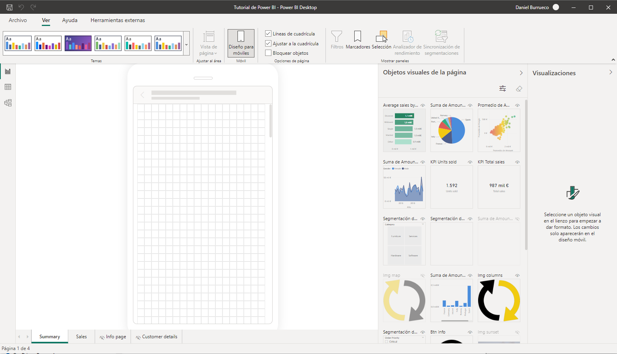Click the Save icon in the title bar
This screenshot has height=354, width=617.
[9, 7]
